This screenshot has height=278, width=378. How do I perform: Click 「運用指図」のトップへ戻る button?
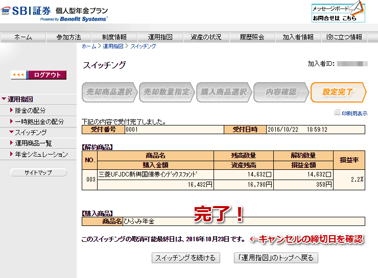pyautogui.click(x=276, y=258)
